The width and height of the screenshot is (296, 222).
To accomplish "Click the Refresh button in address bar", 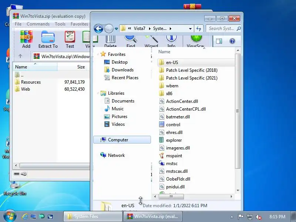I will [199, 29].
